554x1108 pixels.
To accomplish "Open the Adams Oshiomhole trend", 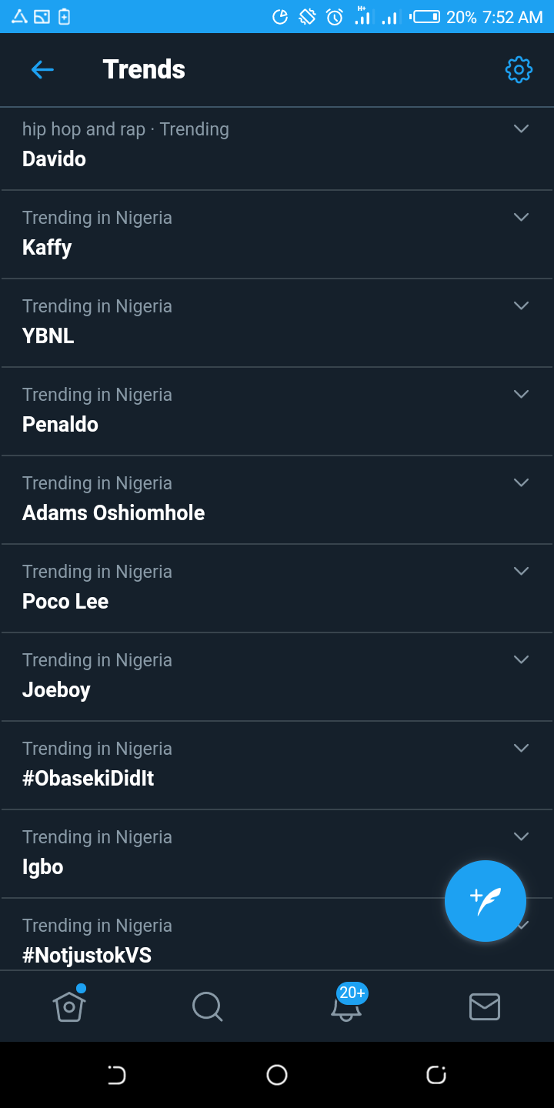I will click(x=114, y=512).
